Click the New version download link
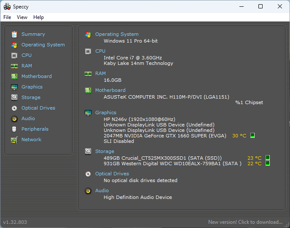The width and height of the screenshot is (290, 228). coord(245,222)
